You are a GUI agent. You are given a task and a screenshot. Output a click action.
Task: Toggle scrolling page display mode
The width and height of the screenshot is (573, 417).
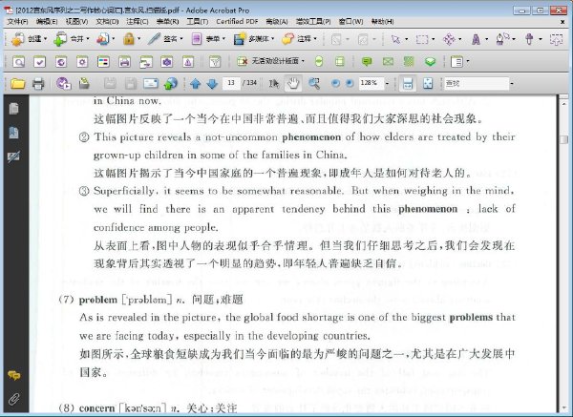click(407, 84)
